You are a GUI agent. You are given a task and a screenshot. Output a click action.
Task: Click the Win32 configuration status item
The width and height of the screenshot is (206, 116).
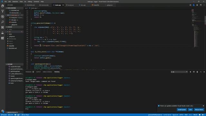click(195, 115)
